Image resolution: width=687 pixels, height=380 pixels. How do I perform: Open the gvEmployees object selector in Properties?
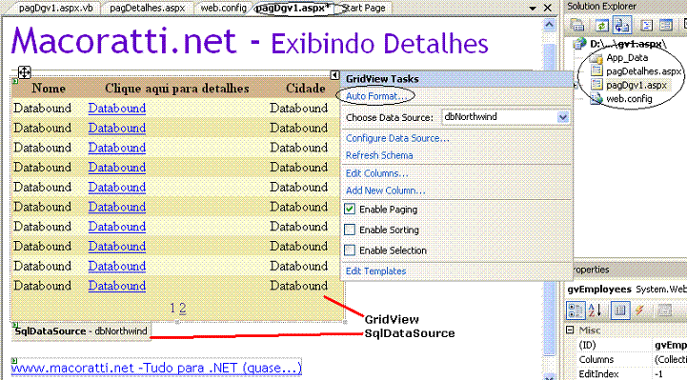[x=627, y=289]
